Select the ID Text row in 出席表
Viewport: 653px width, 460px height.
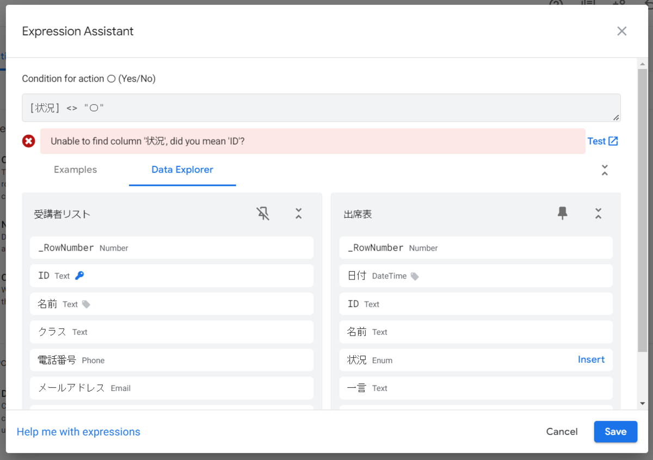(x=476, y=304)
